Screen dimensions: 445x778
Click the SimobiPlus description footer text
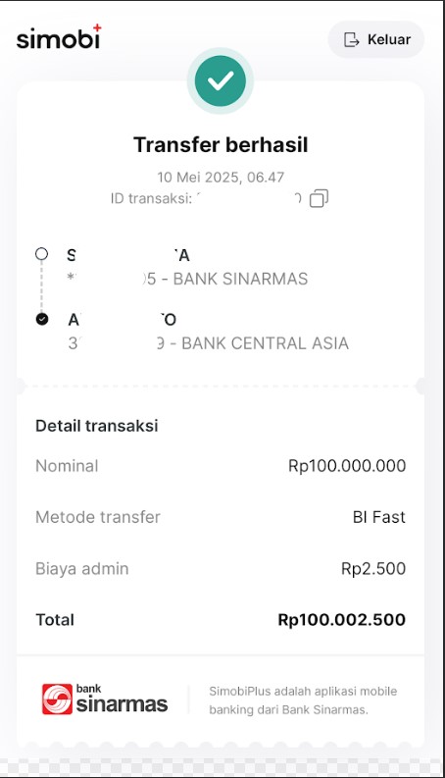click(303, 700)
